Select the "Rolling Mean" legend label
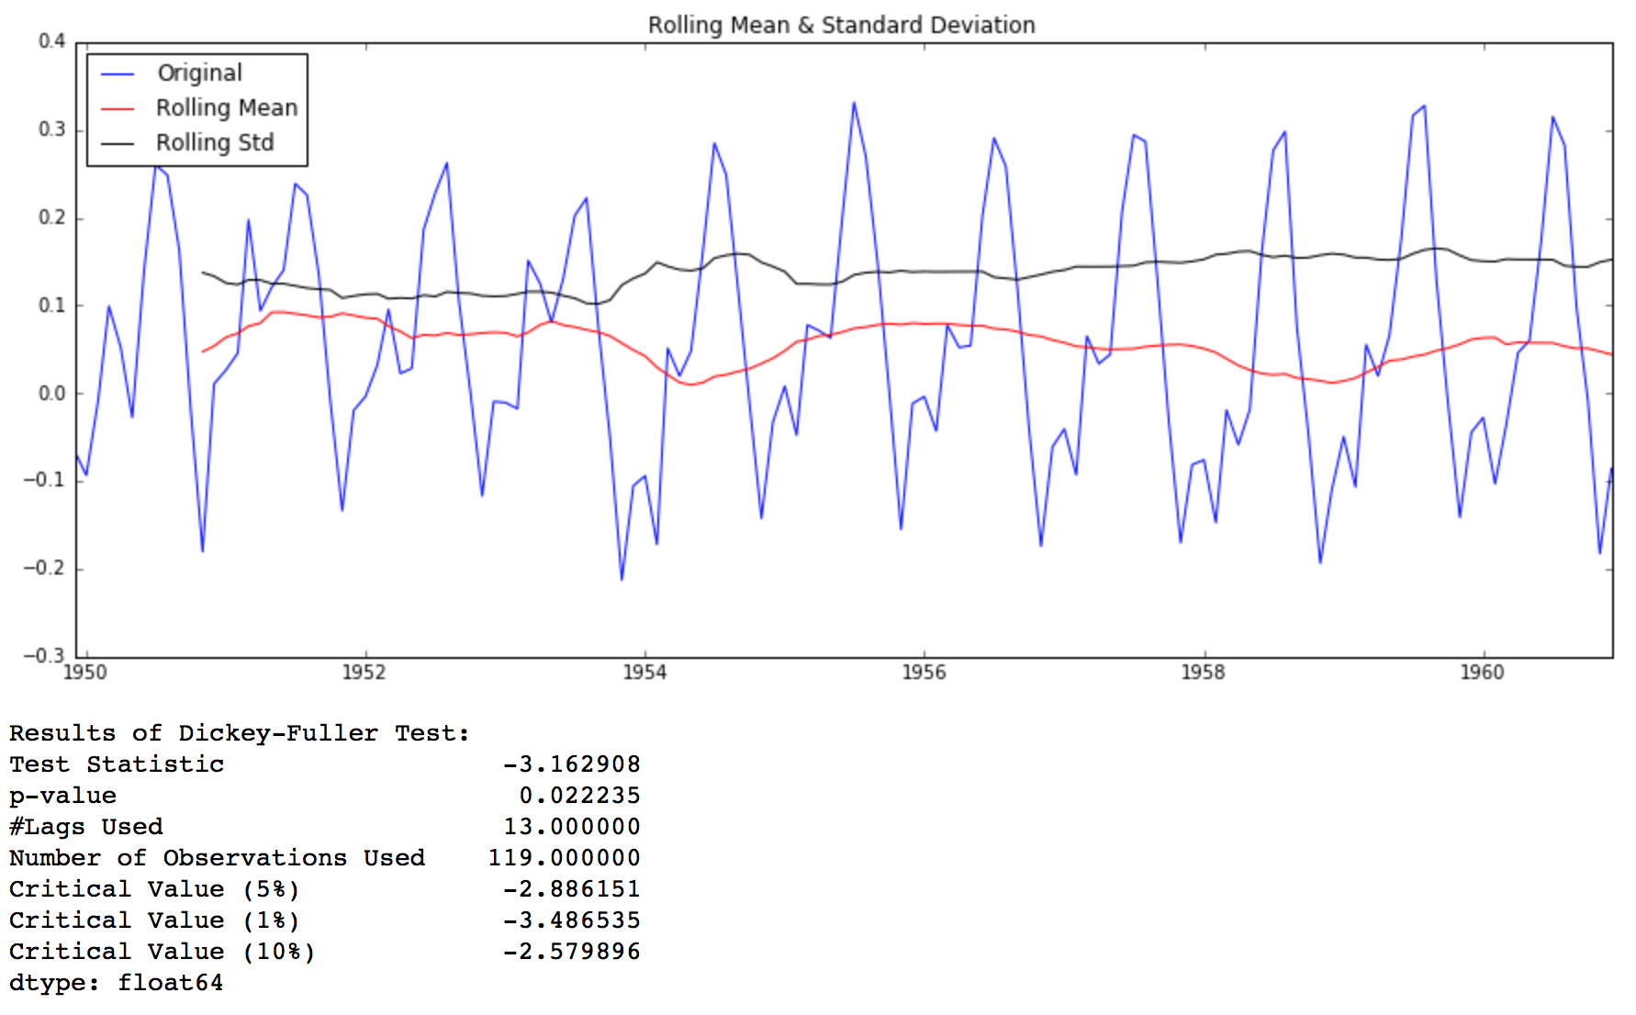 pos(227,108)
